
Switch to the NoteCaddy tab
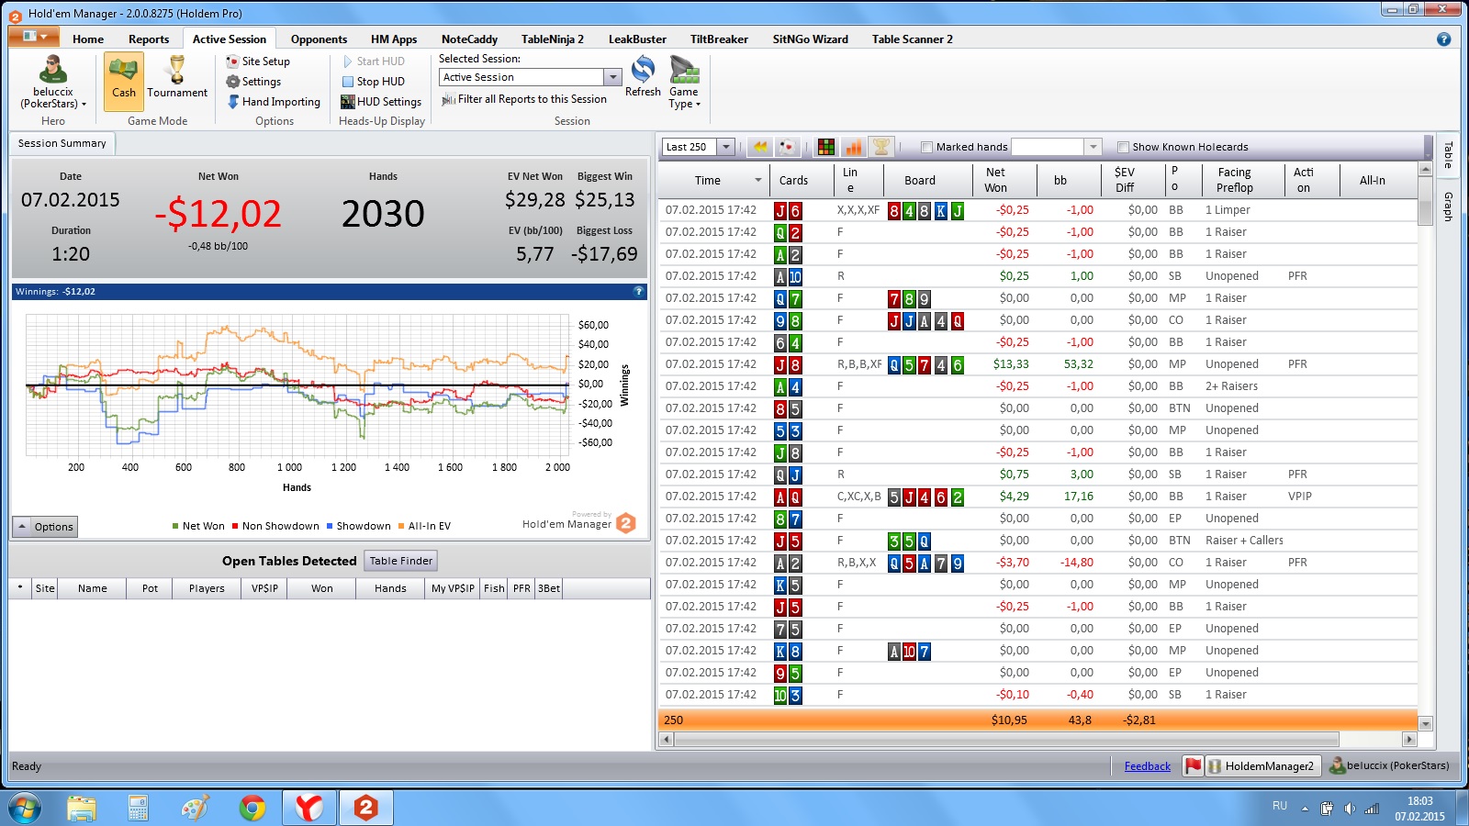click(x=469, y=39)
